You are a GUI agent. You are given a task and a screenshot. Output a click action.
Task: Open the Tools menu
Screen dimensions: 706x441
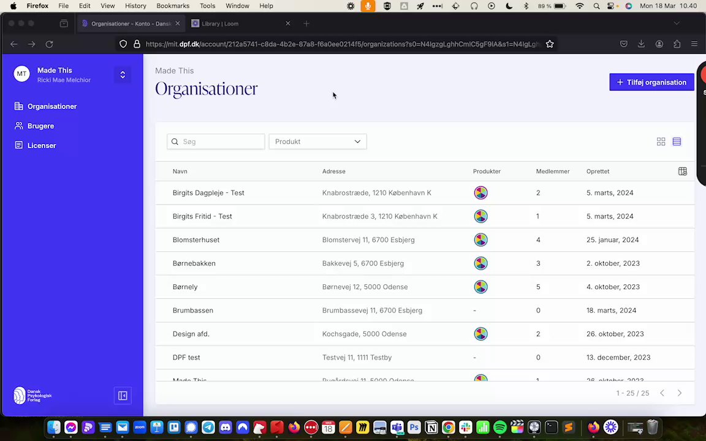[x=208, y=6]
